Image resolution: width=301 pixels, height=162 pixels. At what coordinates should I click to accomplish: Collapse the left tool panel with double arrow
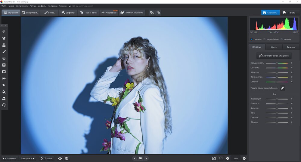(5, 25)
